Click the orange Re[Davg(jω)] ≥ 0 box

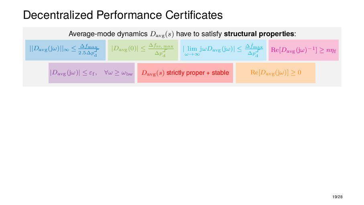point(275,73)
